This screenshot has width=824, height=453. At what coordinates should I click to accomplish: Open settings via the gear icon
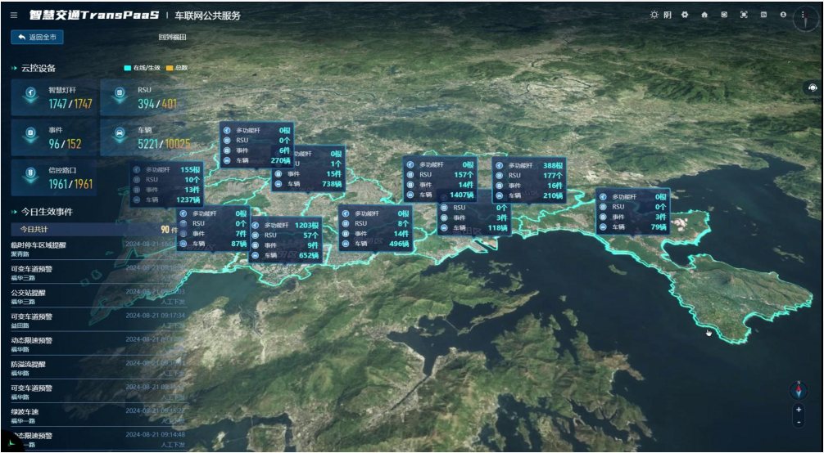(x=685, y=15)
